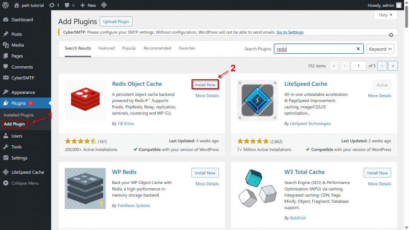Click the Plugins update count badge
This screenshot has width=409, height=230.
click(31, 103)
